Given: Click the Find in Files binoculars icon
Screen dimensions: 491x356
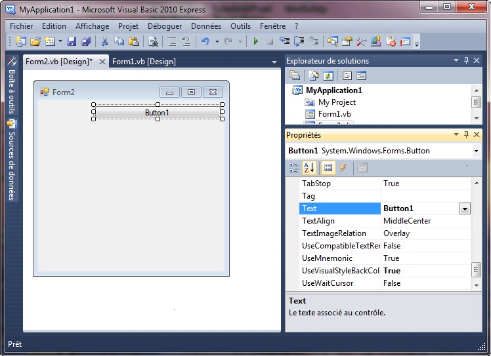Looking at the screenshot, I should (153, 41).
